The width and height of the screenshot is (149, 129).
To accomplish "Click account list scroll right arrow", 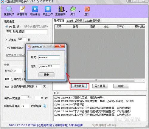I will 143,80.
